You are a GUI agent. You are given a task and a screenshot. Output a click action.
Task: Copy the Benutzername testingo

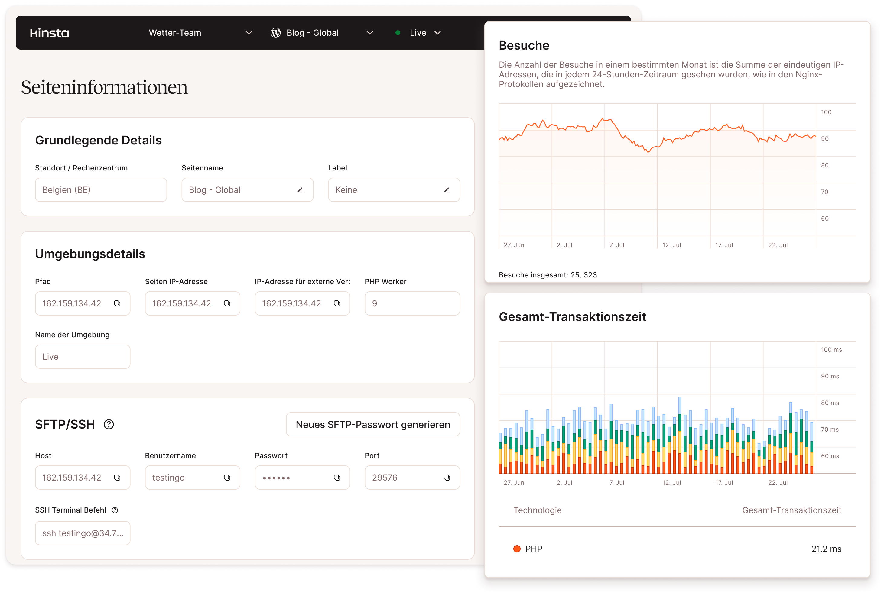227,478
